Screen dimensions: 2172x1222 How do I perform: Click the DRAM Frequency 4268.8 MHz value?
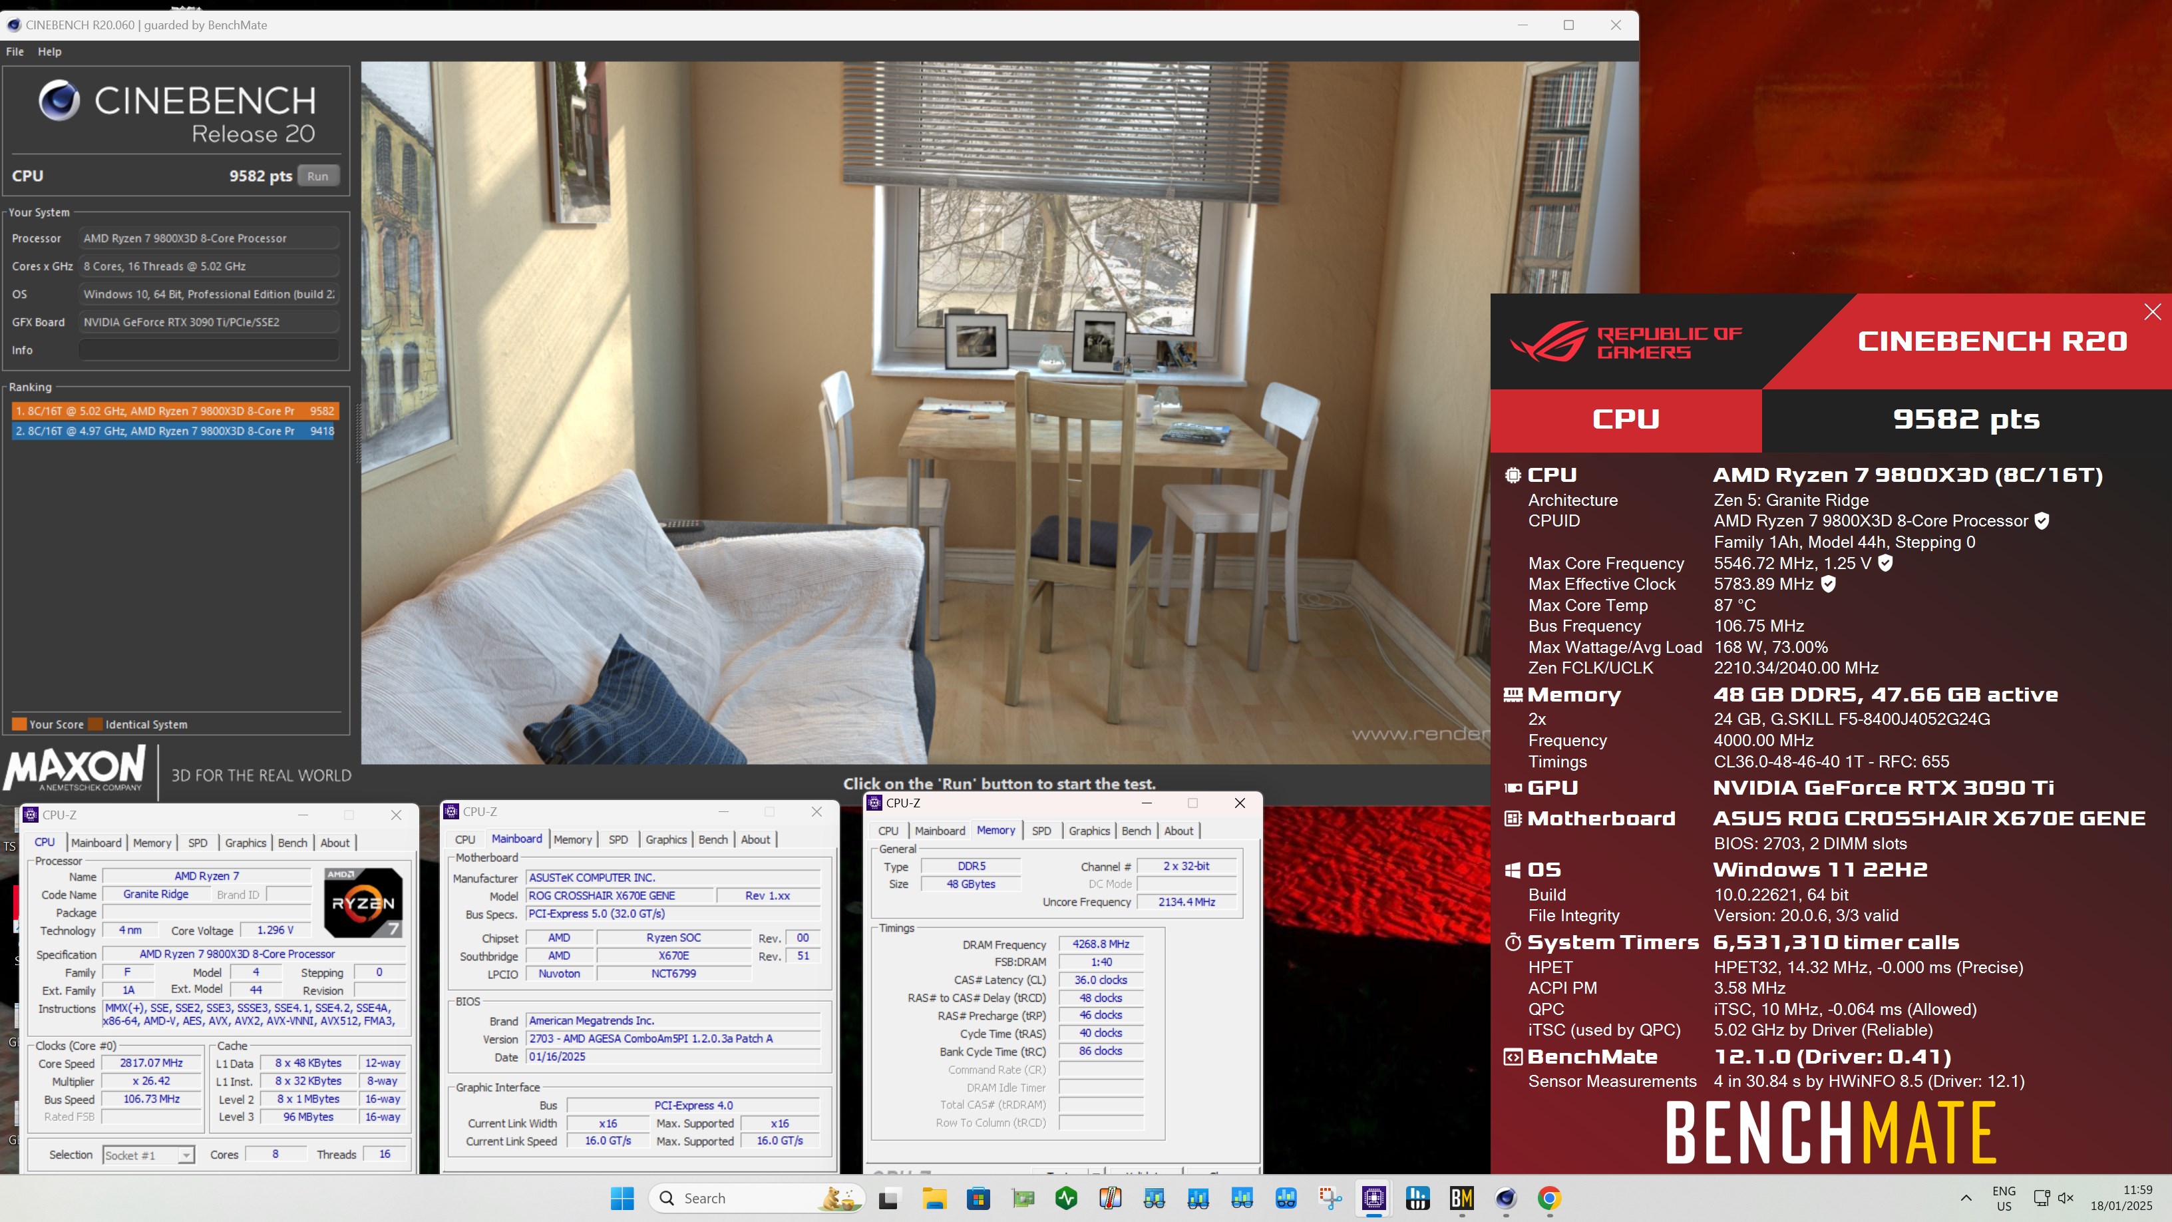coord(1101,944)
